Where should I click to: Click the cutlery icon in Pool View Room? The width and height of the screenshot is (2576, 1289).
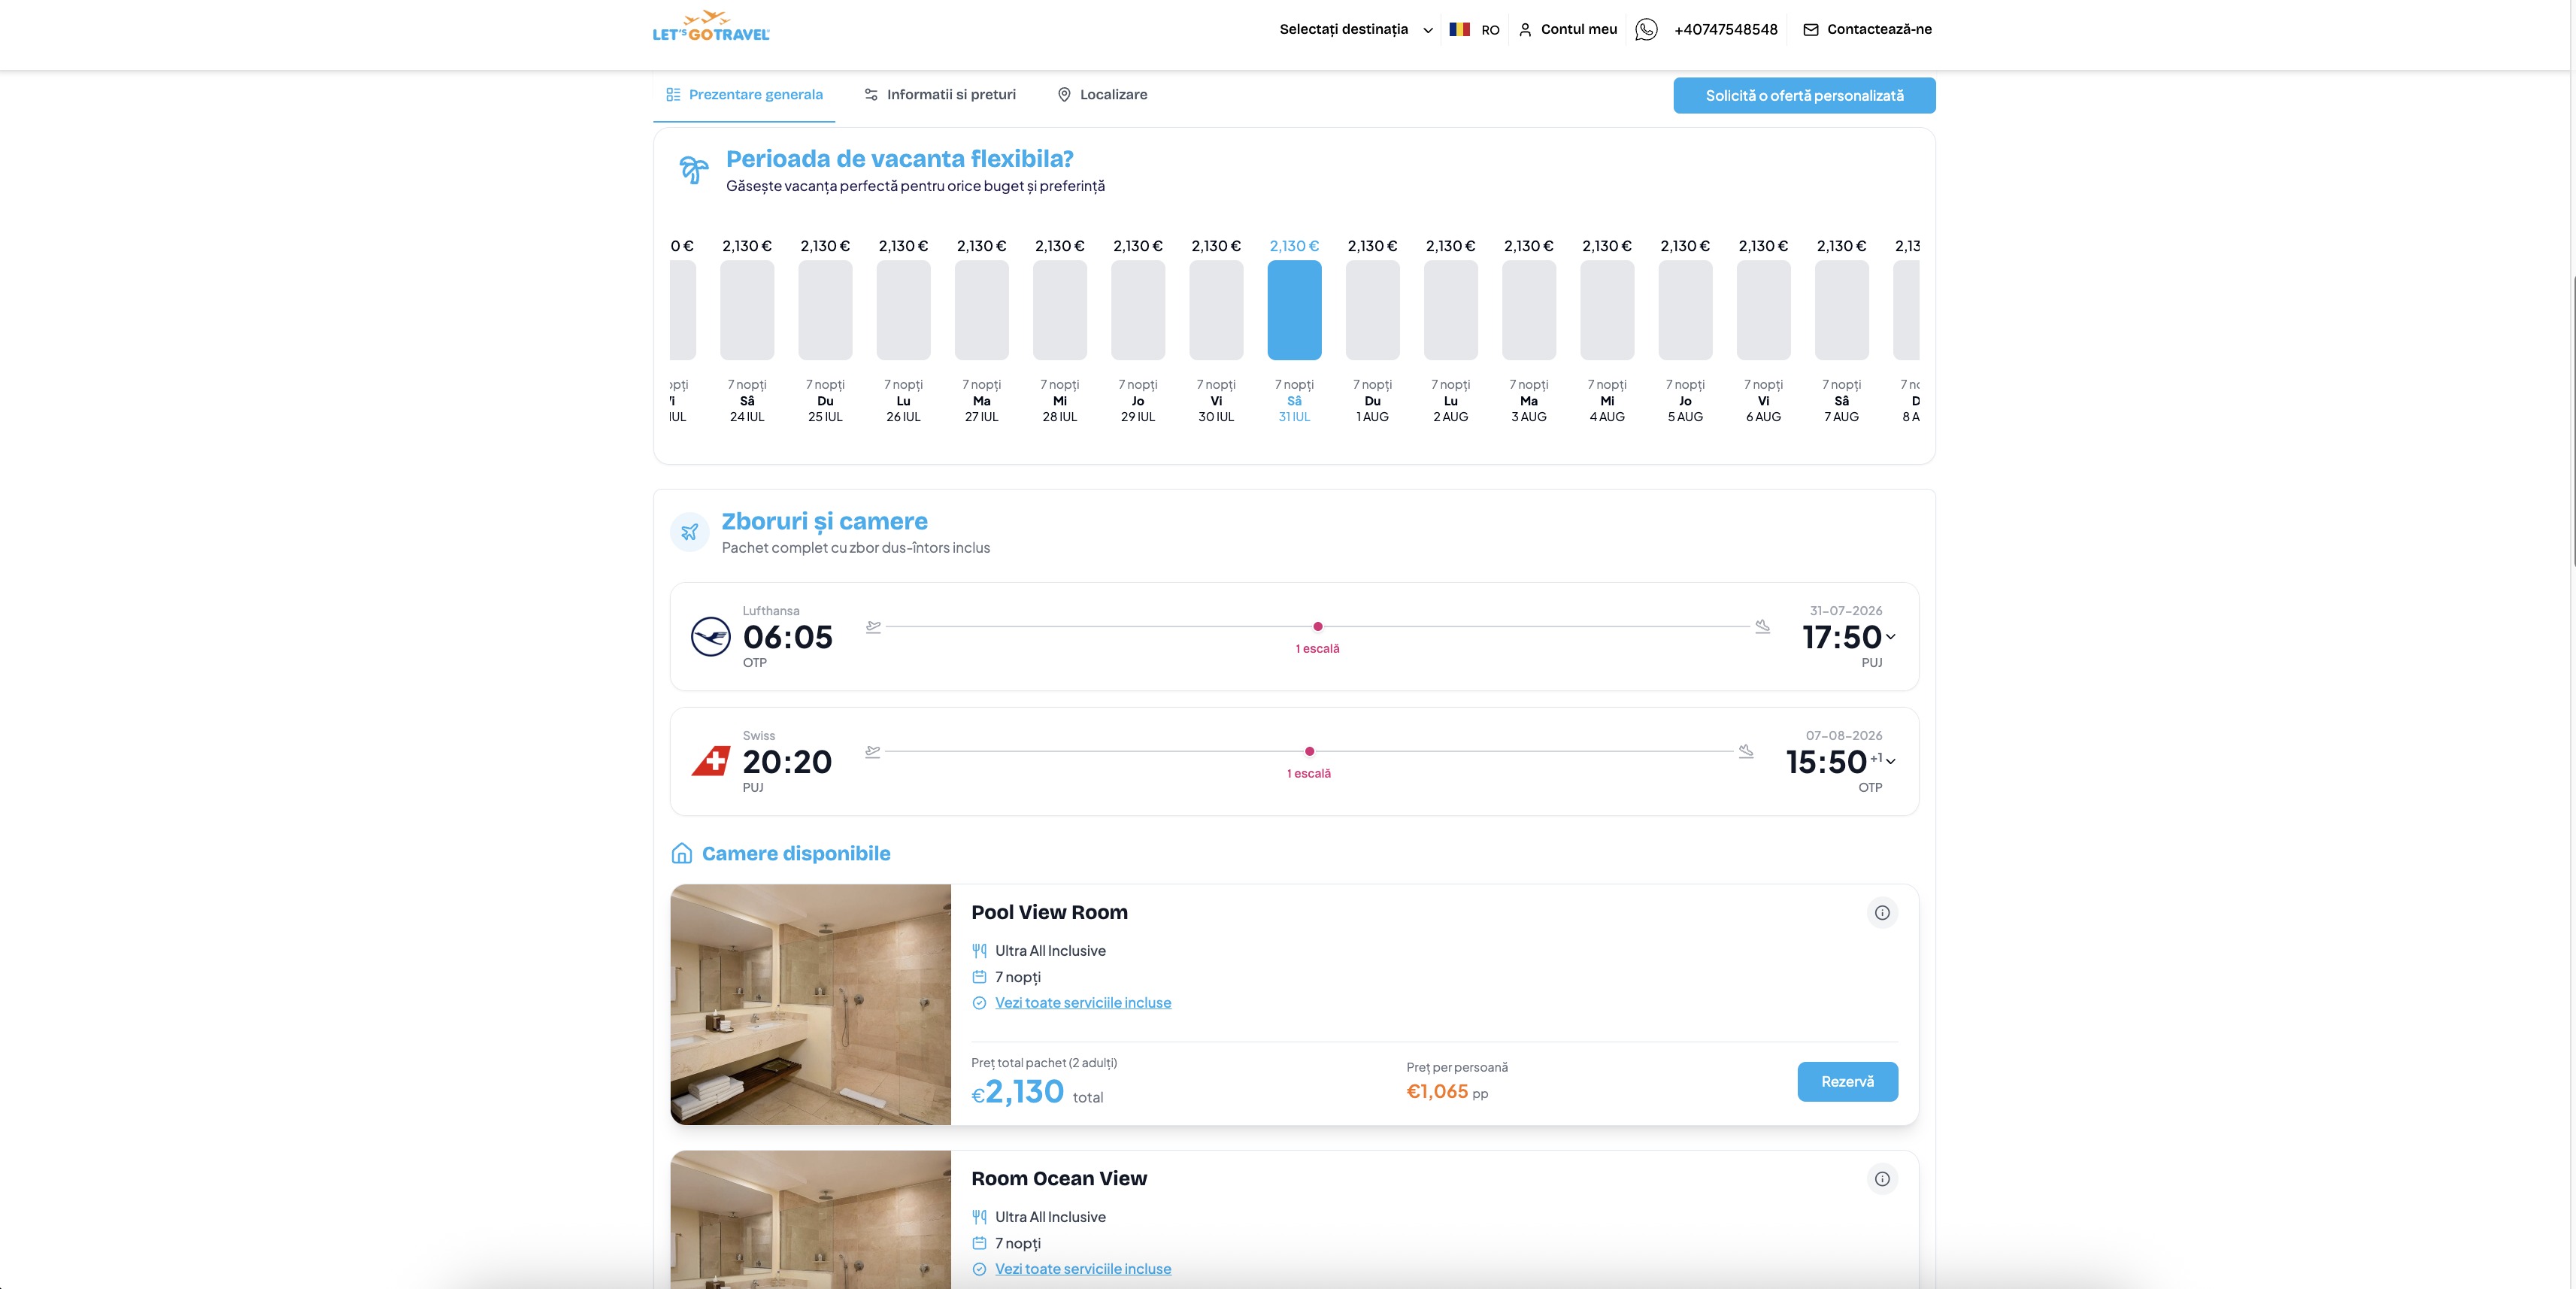coord(979,951)
